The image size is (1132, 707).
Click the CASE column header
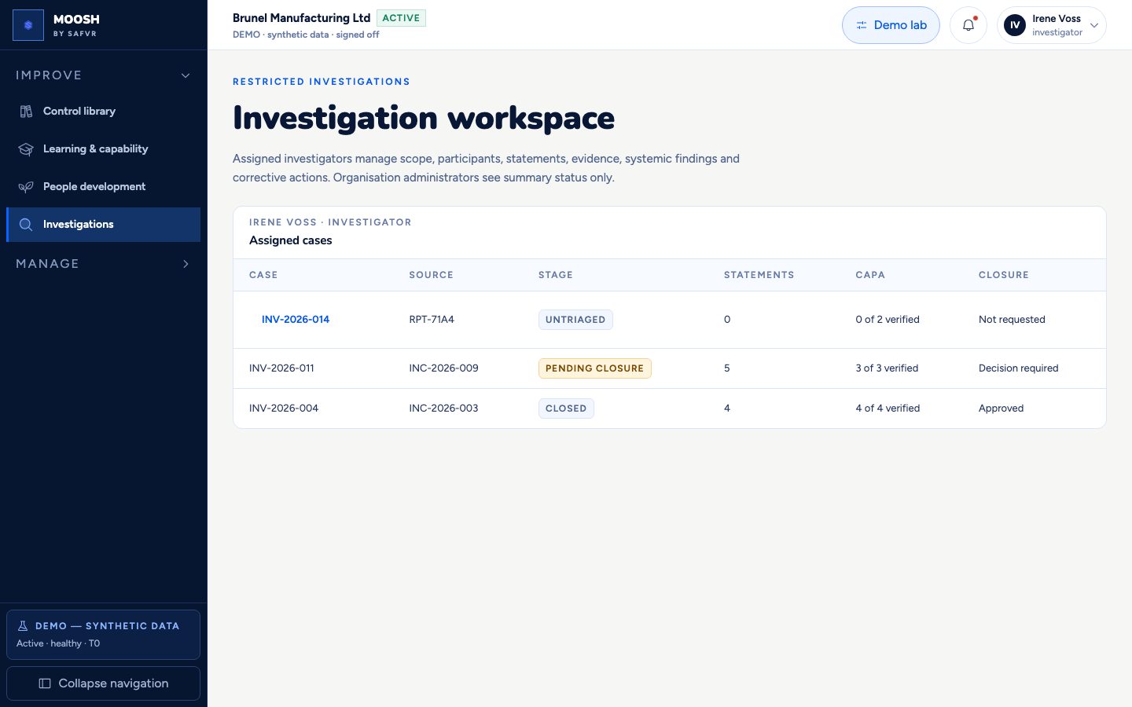[x=263, y=275]
